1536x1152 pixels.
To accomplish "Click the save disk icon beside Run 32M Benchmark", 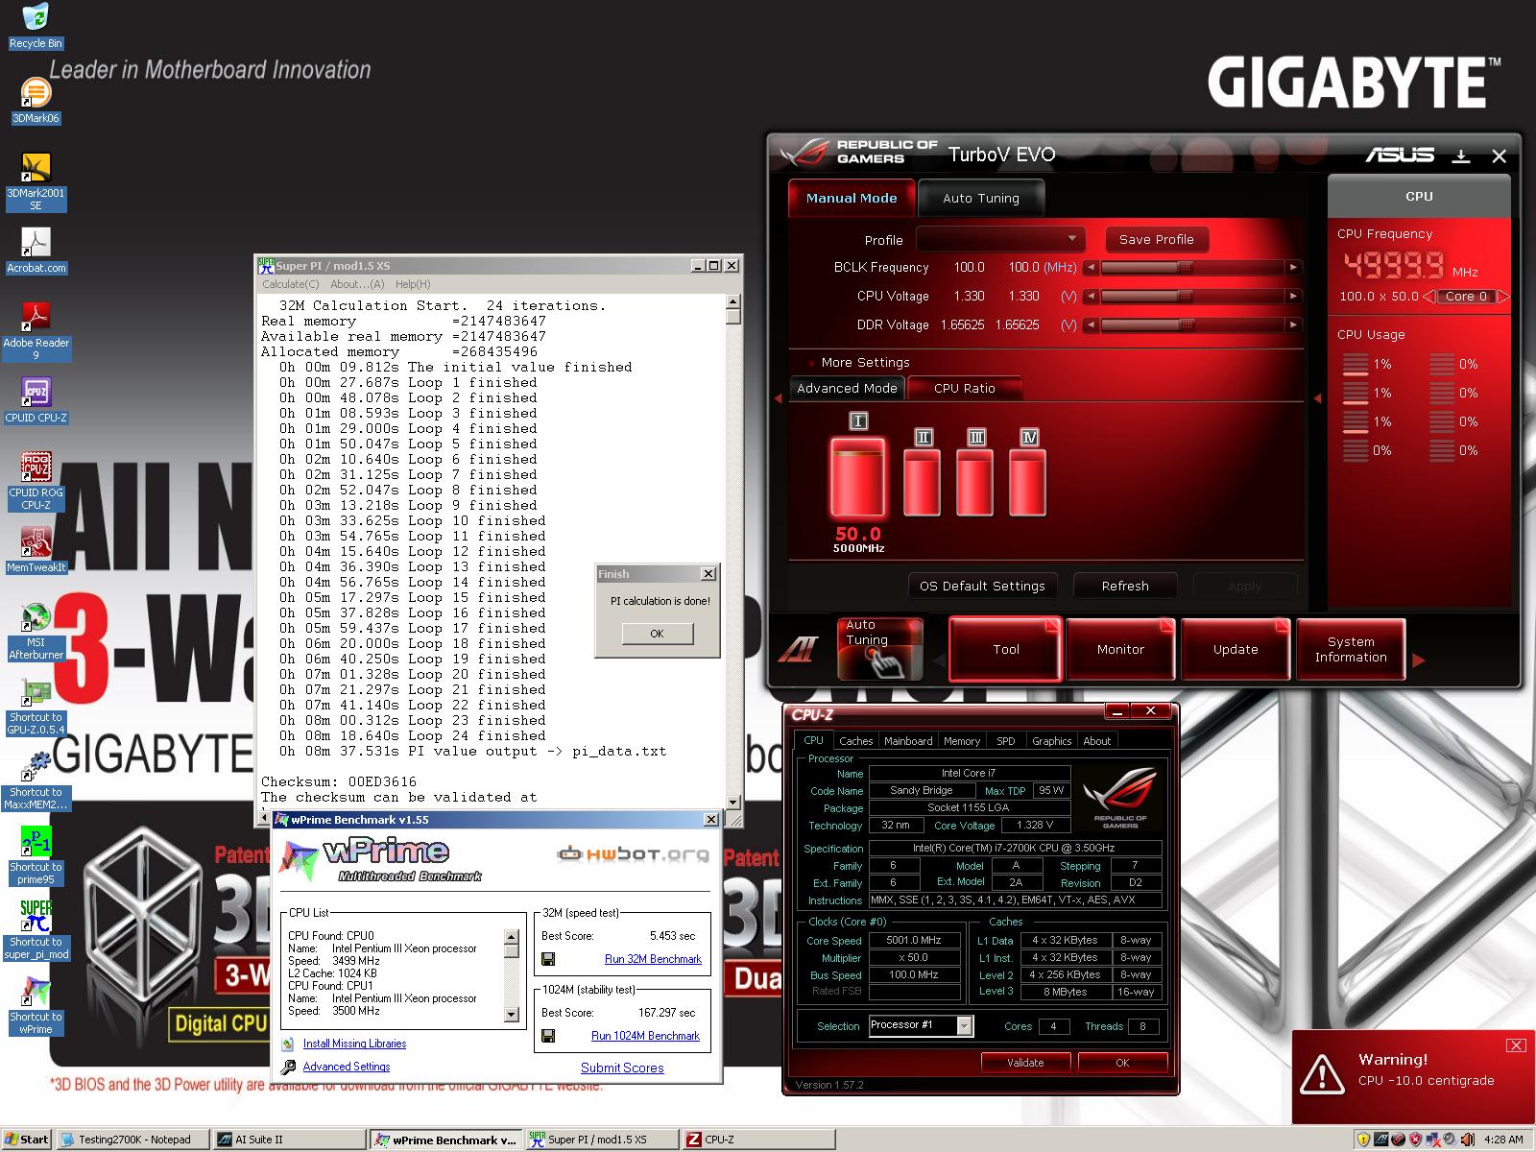I will tap(548, 959).
